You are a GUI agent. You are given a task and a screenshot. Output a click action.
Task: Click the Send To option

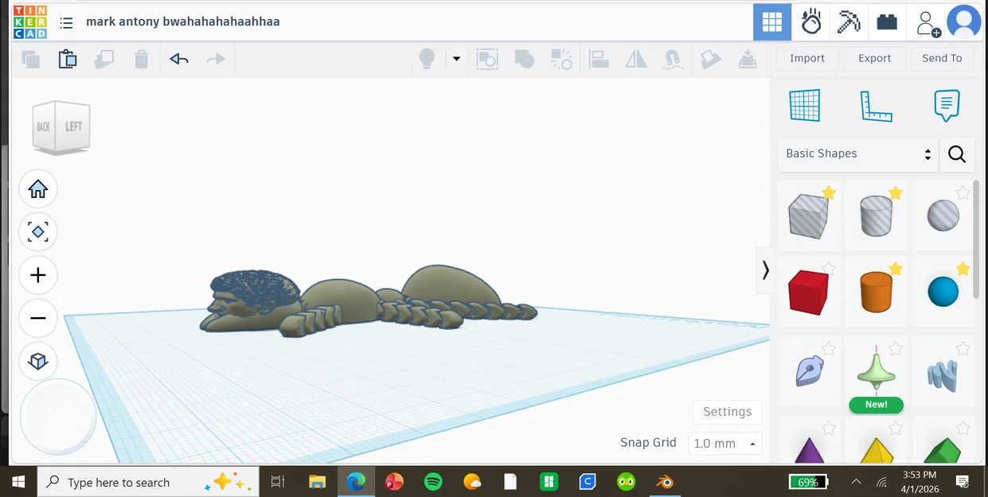pos(942,58)
